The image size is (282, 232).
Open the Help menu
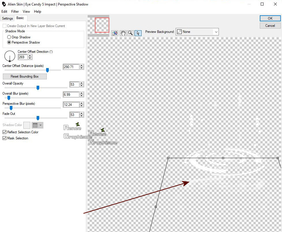[37, 12]
